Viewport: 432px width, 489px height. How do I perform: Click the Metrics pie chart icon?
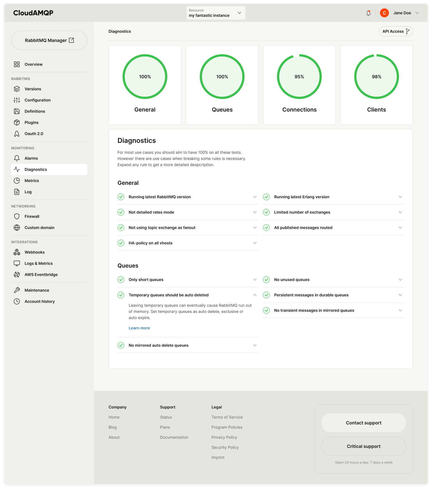click(17, 181)
